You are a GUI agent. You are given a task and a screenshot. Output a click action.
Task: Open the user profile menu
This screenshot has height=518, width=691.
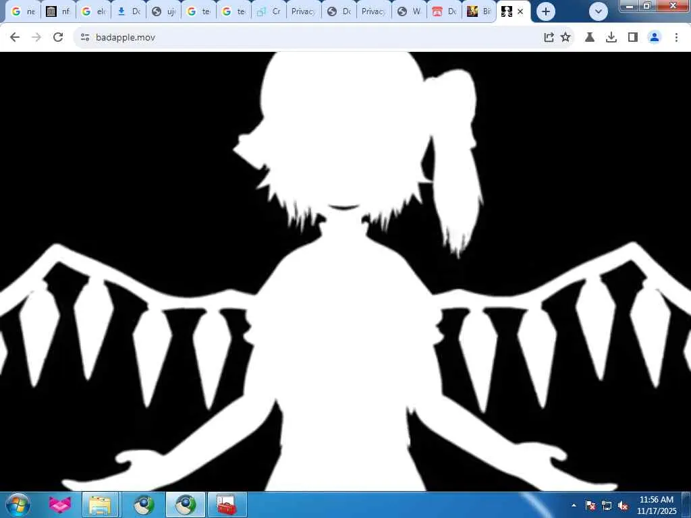pyautogui.click(x=655, y=38)
